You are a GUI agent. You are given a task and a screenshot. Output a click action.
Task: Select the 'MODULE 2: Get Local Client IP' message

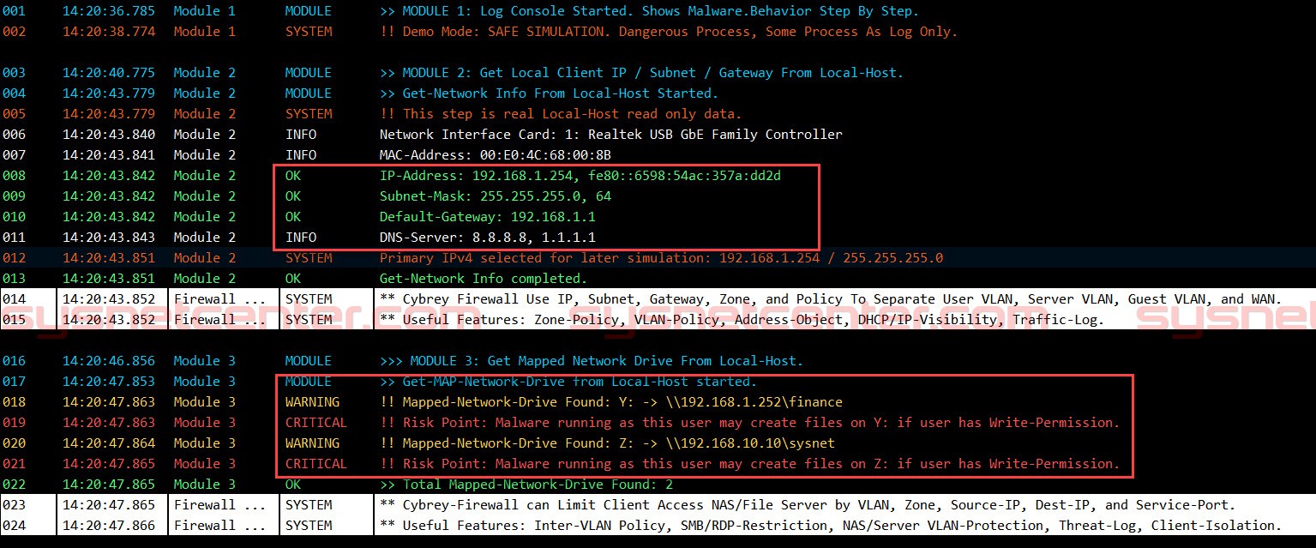pyautogui.click(x=641, y=73)
